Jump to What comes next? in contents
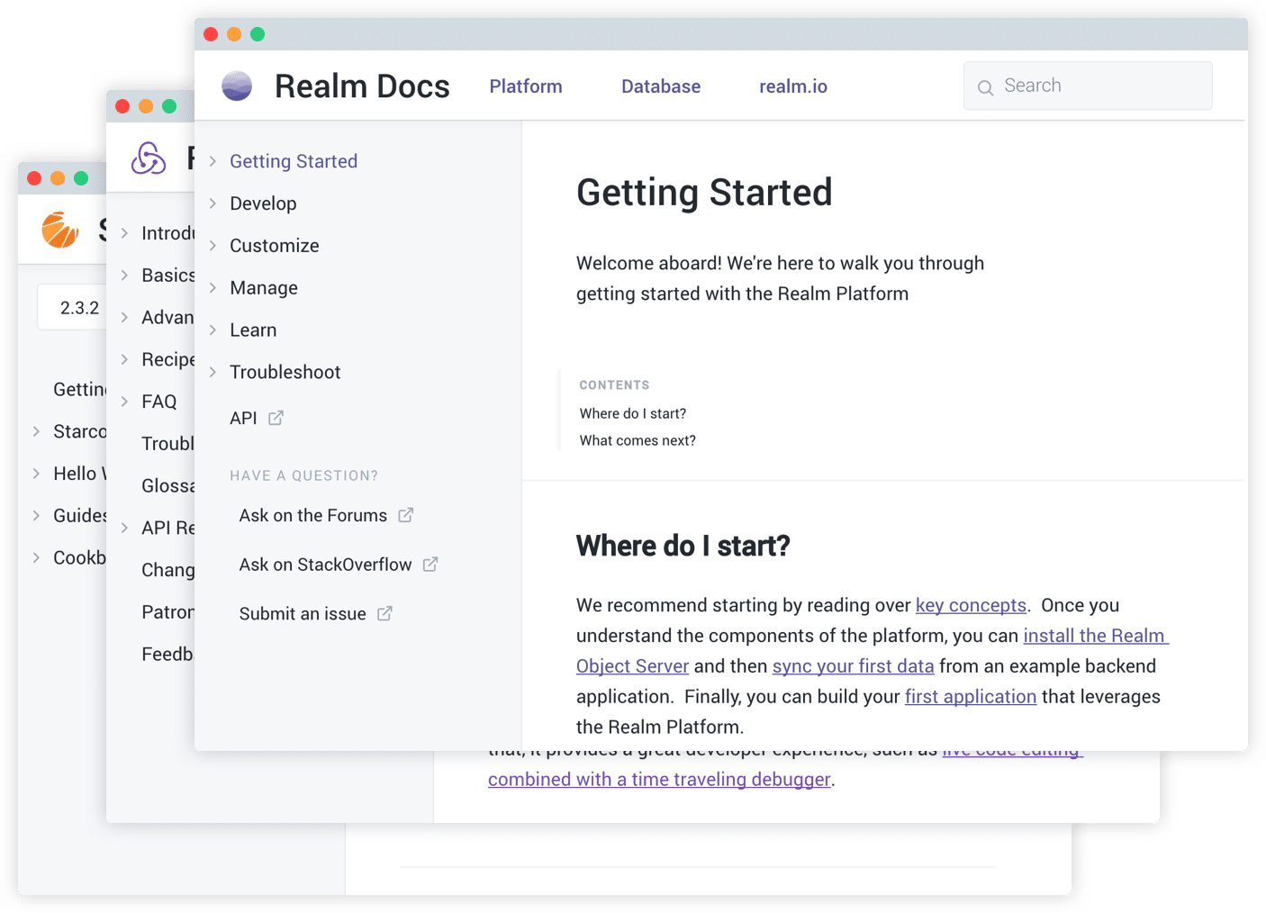Image resolution: width=1266 pixels, height=913 pixels. pyautogui.click(x=638, y=440)
